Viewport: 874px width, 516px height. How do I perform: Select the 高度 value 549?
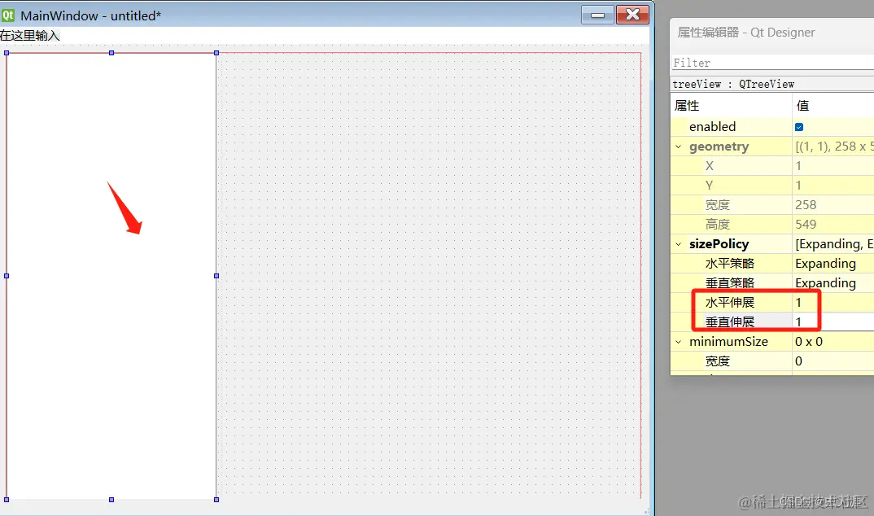833,225
